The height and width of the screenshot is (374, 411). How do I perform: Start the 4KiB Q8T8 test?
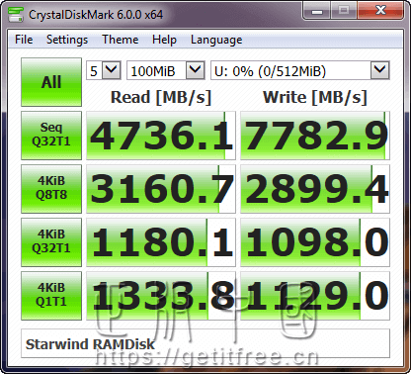point(51,189)
